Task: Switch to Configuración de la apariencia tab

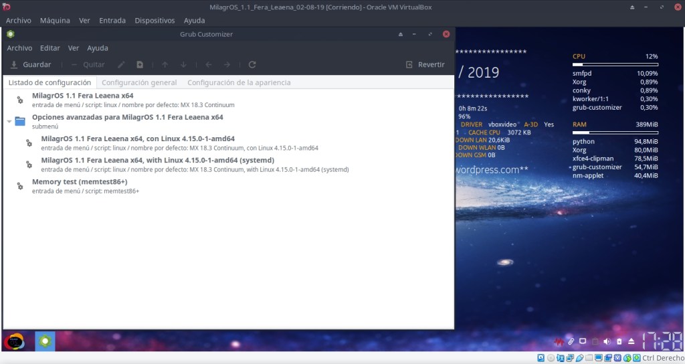Action: 239,82
